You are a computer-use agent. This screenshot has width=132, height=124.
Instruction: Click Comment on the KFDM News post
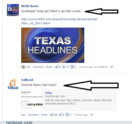[x=38, y=67]
